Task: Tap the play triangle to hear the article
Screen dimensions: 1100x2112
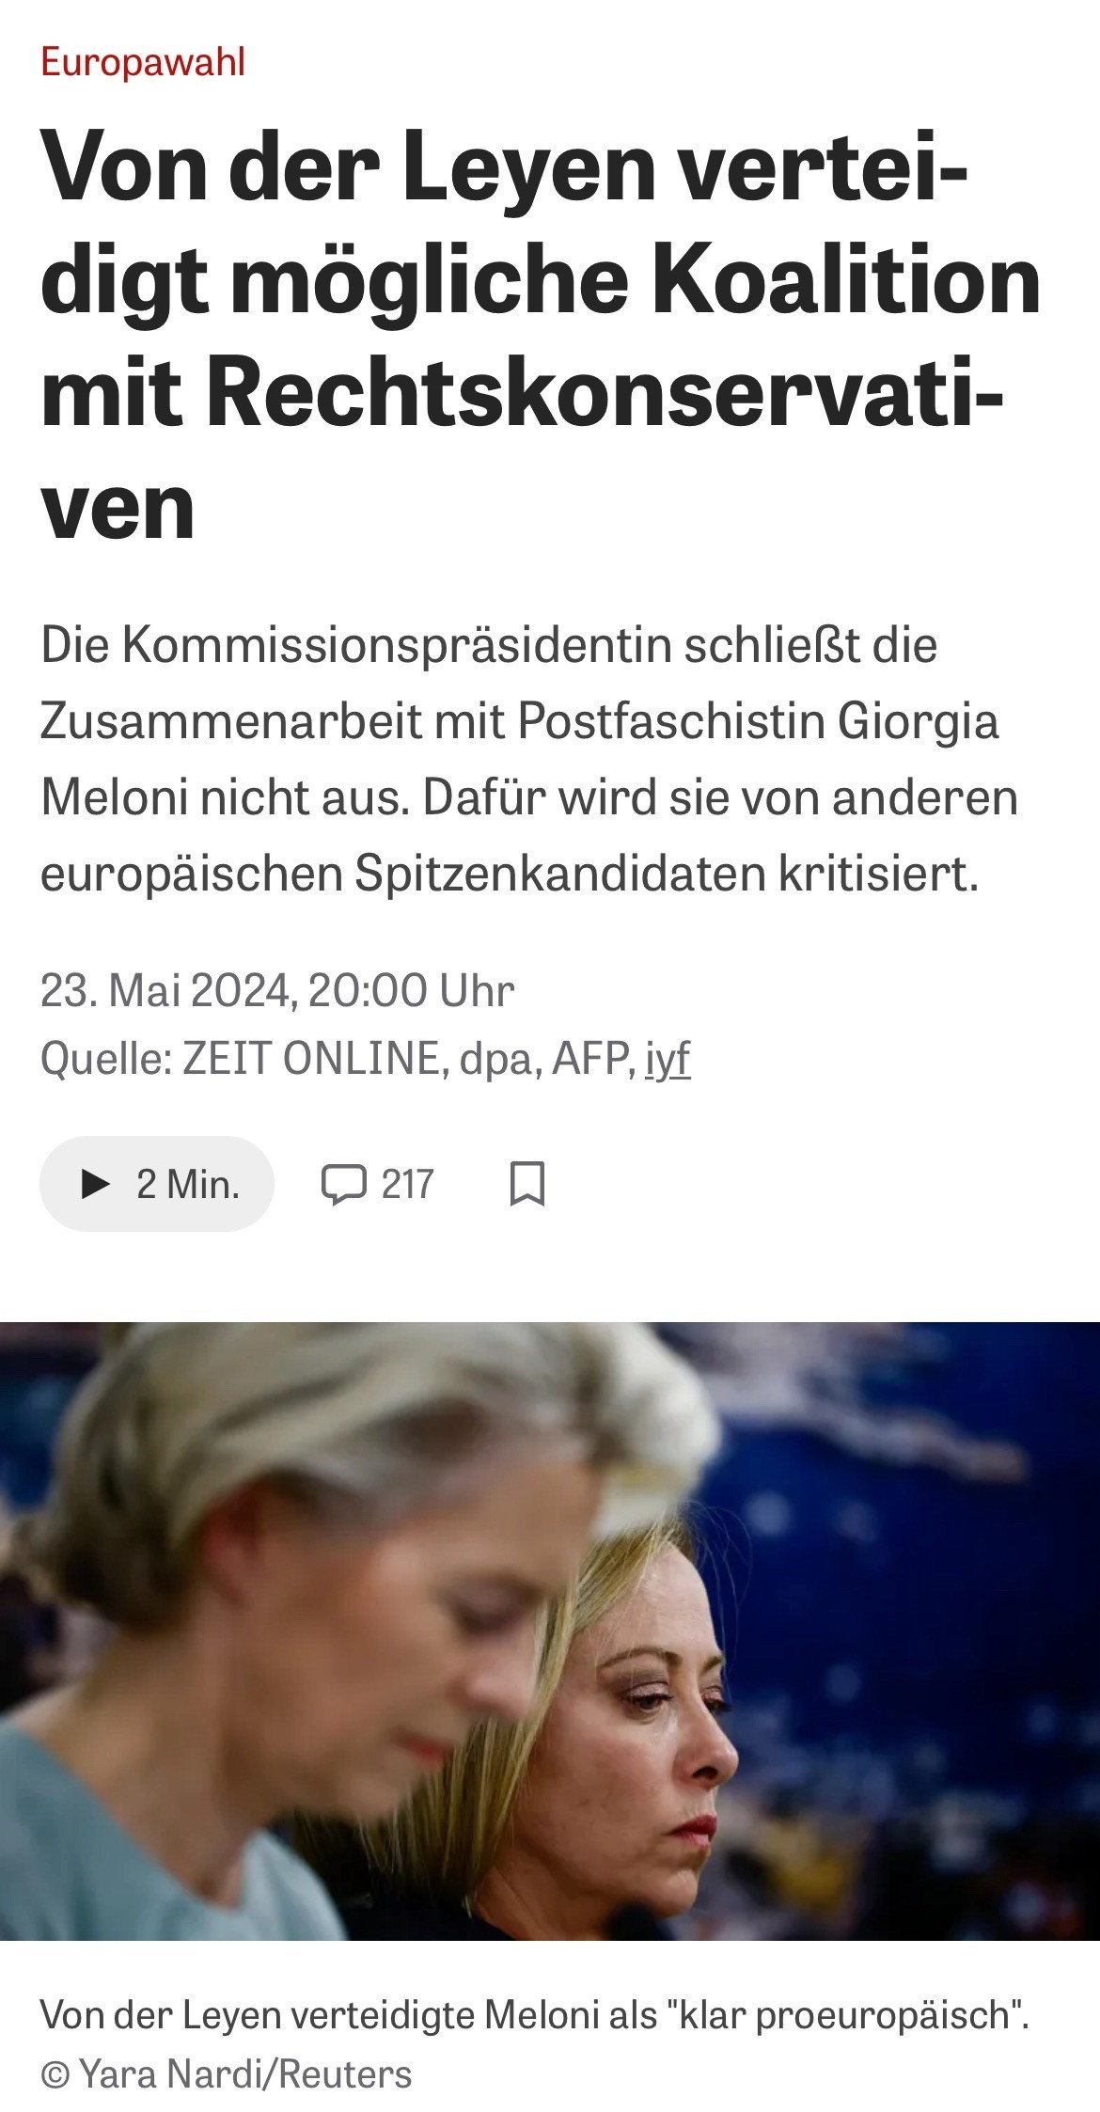Action: point(96,1184)
